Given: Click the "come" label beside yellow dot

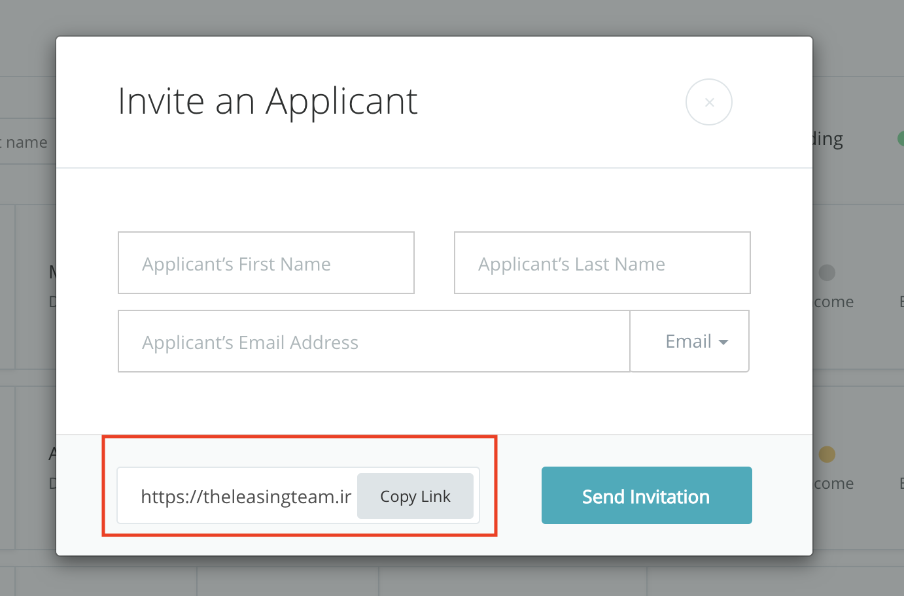Looking at the screenshot, I should click(834, 484).
